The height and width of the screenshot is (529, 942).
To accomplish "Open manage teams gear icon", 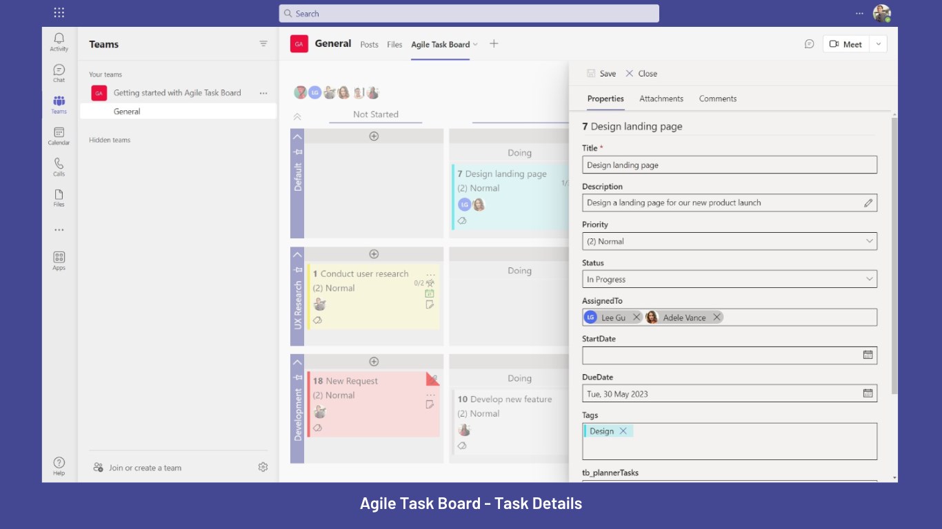I will [x=263, y=467].
